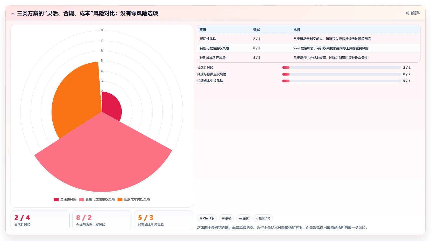Viewport: 431px width, 241px height.
Task: Toggle 长期成本失控风险 legend swatch
Action: tap(120, 199)
